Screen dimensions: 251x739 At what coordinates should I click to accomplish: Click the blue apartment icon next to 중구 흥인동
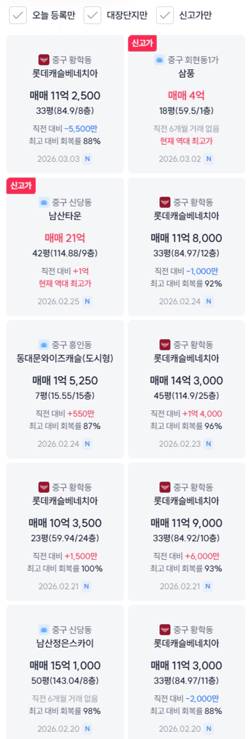pyautogui.click(x=44, y=345)
